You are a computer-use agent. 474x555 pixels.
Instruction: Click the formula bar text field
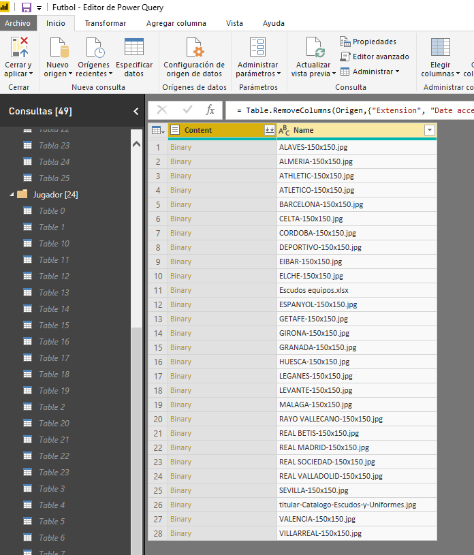pos(349,110)
